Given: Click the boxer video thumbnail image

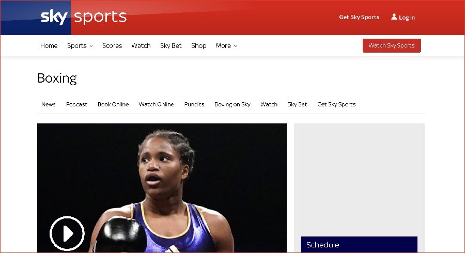Looking at the screenshot, I should [x=162, y=188].
